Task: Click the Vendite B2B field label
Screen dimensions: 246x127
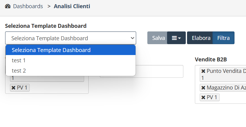Action: click(x=211, y=60)
